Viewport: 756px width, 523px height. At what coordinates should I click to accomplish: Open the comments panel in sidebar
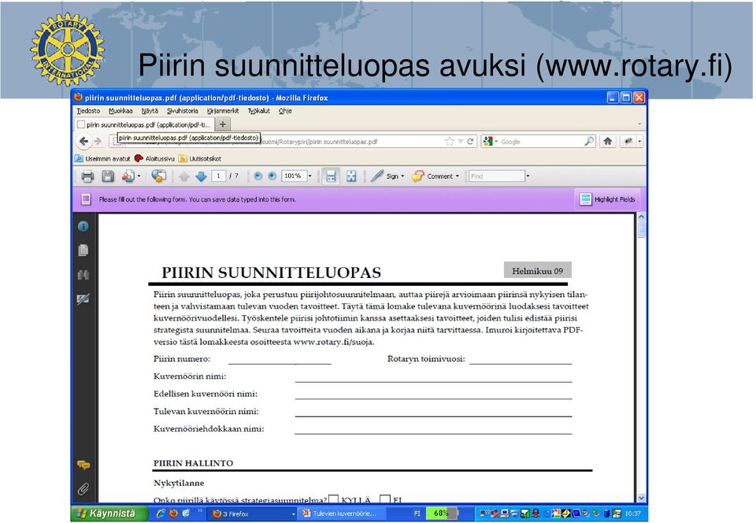click(83, 466)
